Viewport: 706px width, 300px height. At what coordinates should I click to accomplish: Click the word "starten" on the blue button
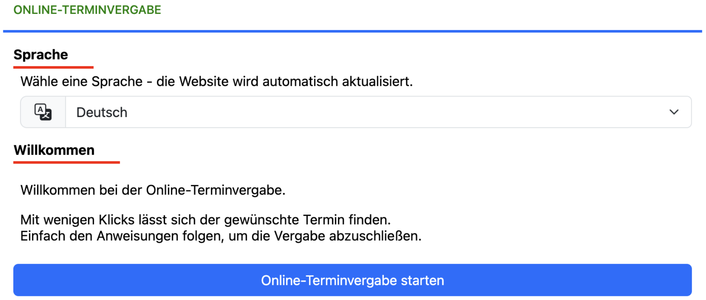(x=422, y=280)
